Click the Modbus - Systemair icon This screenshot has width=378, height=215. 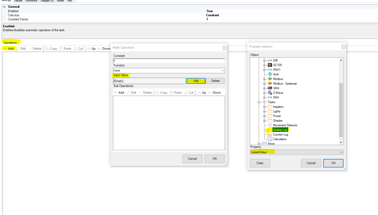[x=270, y=84]
